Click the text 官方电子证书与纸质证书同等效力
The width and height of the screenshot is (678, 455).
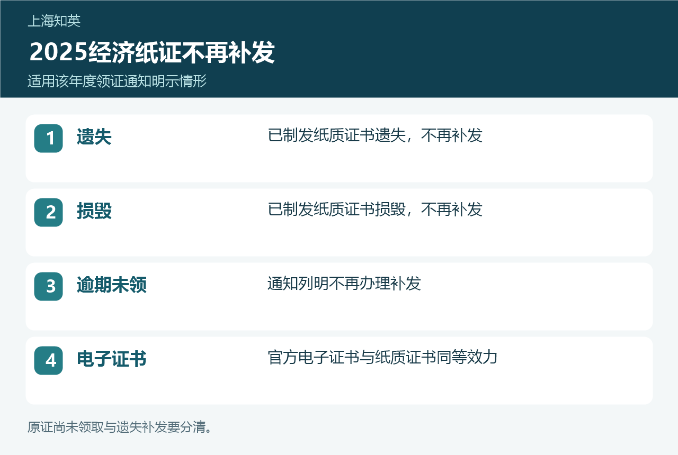pos(383,358)
